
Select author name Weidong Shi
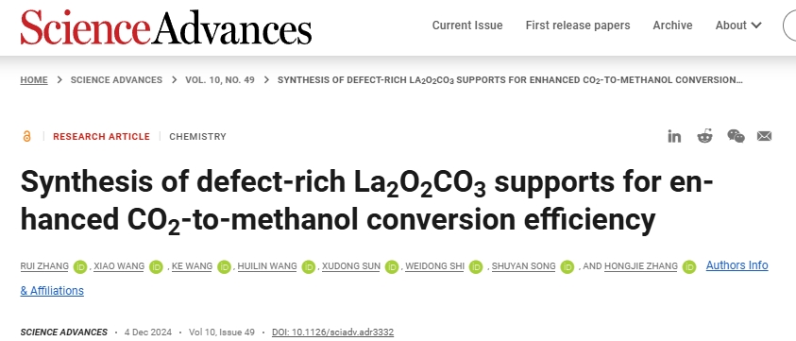click(434, 266)
